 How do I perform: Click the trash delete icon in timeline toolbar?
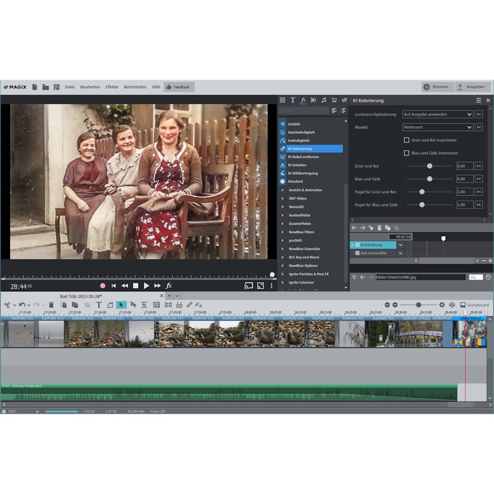(50, 305)
